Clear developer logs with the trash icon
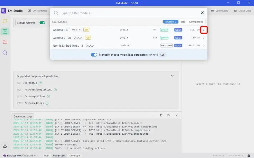The width and height of the screenshot is (254, 158). click(161, 115)
